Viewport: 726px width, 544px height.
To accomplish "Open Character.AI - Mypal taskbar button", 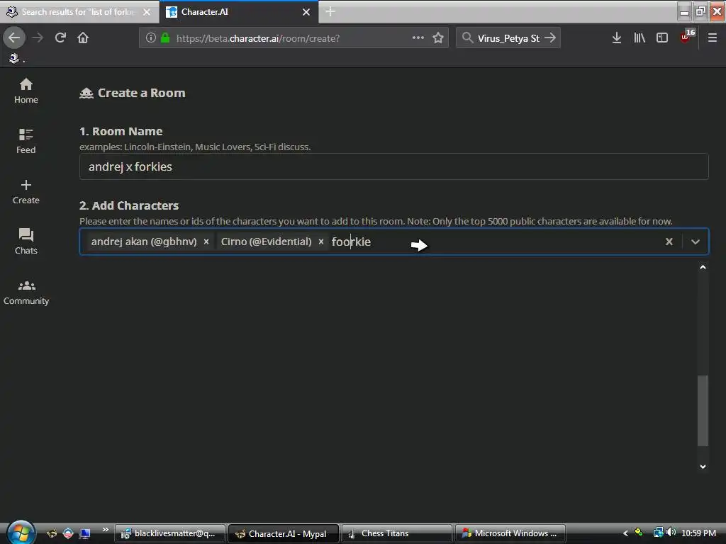I will pyautogui.click(x=284, y=533).
